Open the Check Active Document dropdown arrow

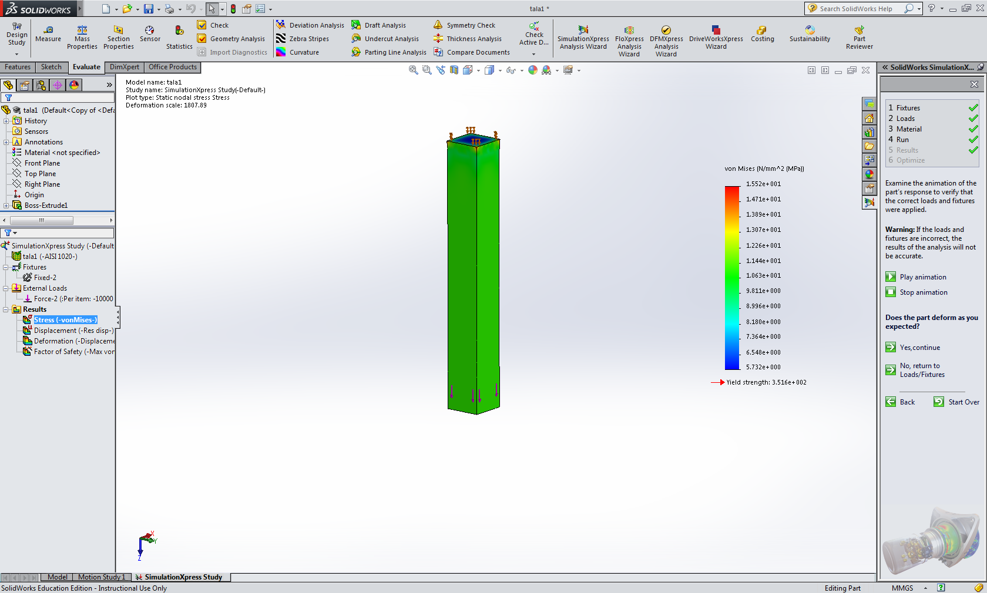point(533,54)
